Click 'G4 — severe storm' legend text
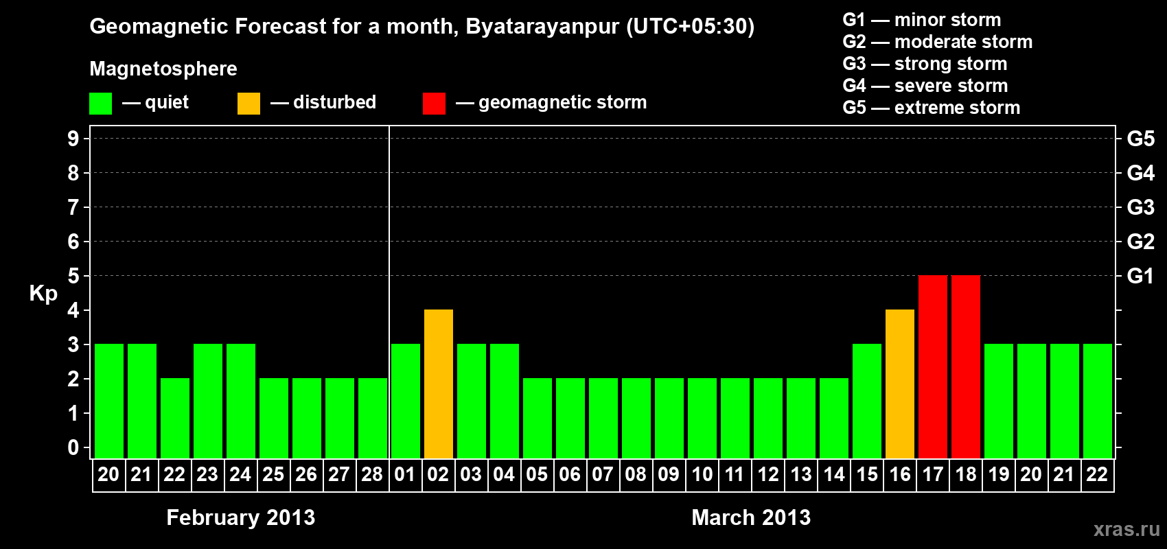The height and width of the screenshot is (549, 1167). 925,86
